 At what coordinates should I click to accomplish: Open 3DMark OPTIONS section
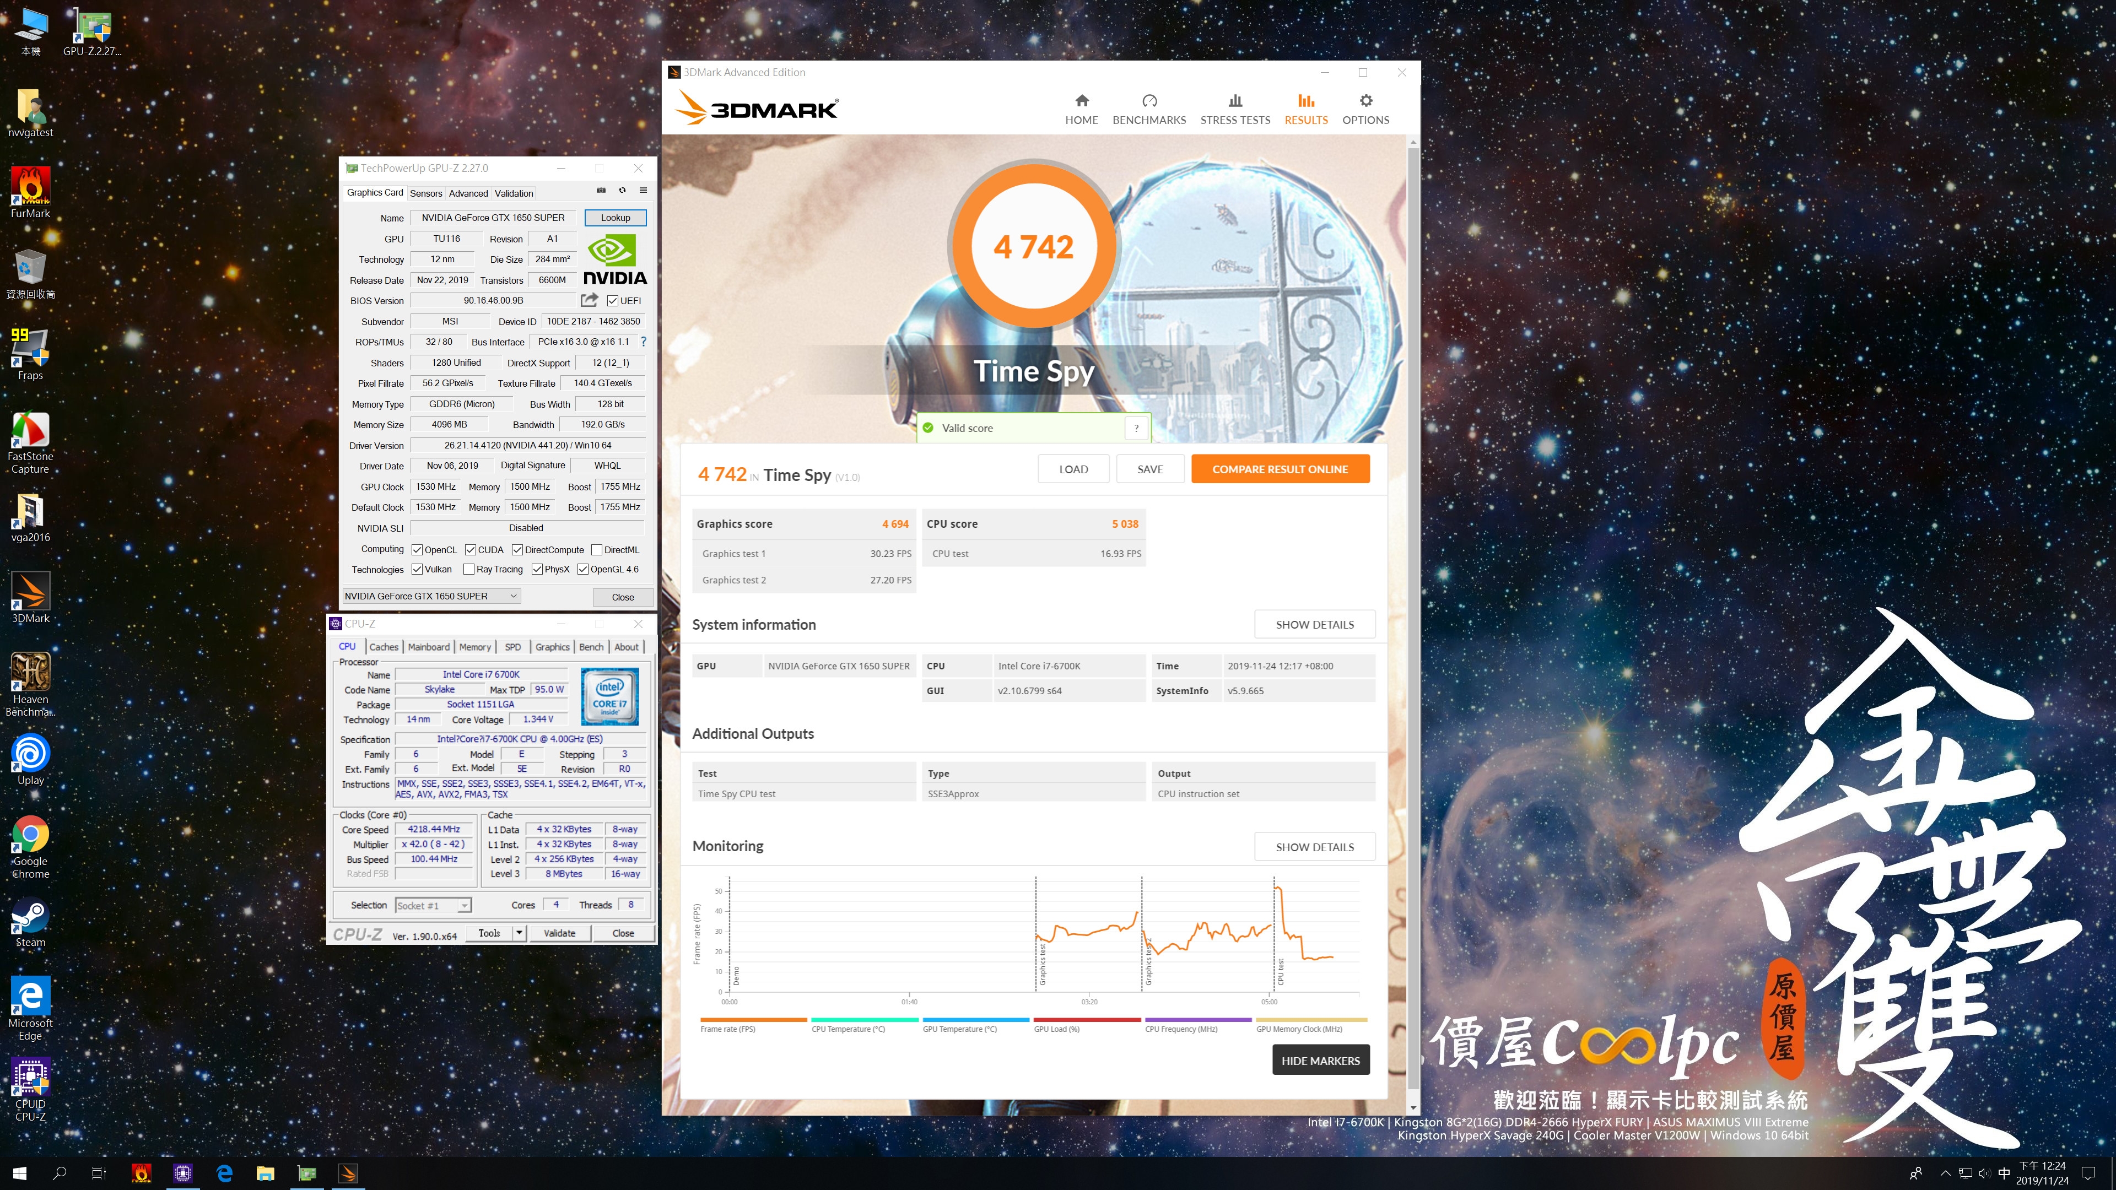(1365, 109)
